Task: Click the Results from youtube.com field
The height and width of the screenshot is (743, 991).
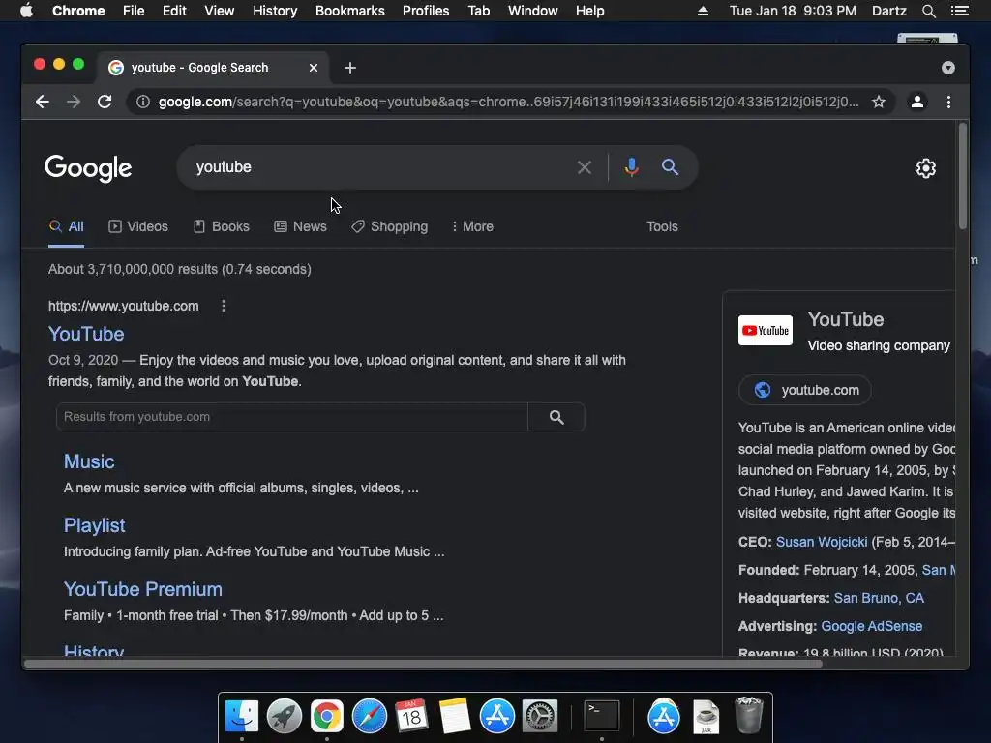Action: (x=292, y=417)
